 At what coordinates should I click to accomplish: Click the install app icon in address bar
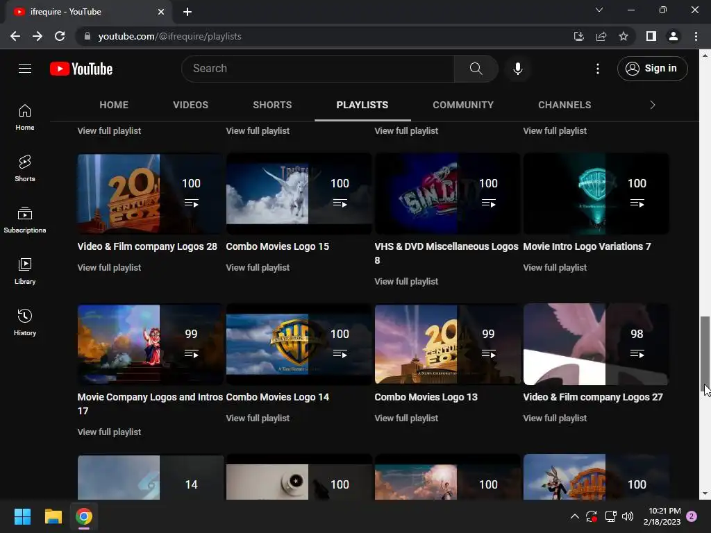pyautogui.click(x=579, y=36)
